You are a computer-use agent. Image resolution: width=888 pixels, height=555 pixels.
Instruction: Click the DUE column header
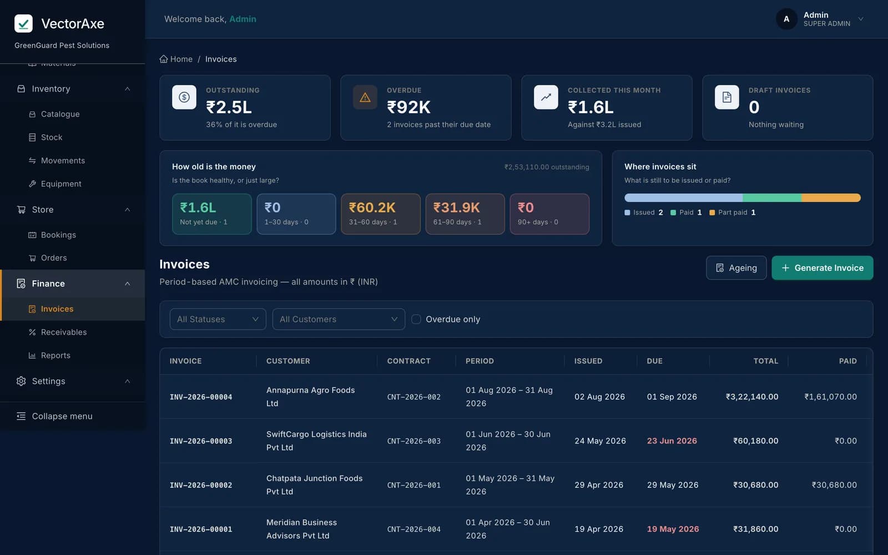click(x=654, y=361)
